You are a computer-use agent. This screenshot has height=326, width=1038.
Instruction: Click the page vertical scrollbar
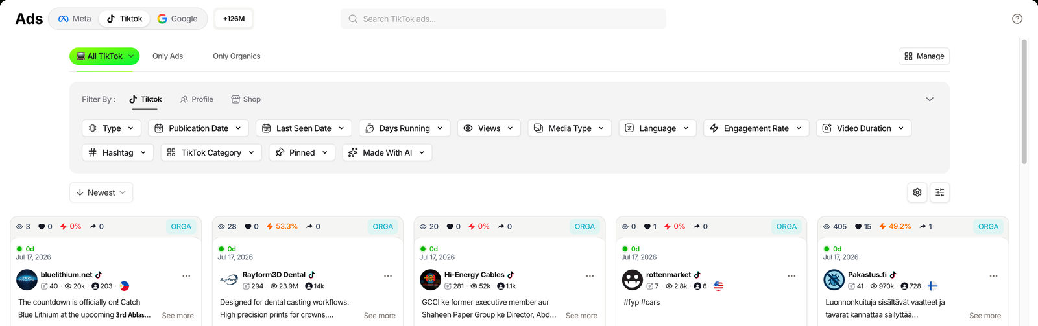(1024, 101)
